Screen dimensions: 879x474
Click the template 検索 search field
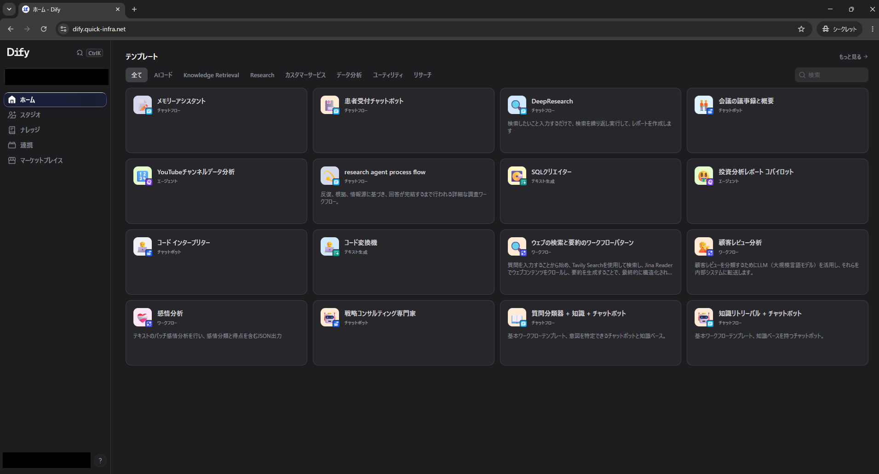[x=832, y=75]
